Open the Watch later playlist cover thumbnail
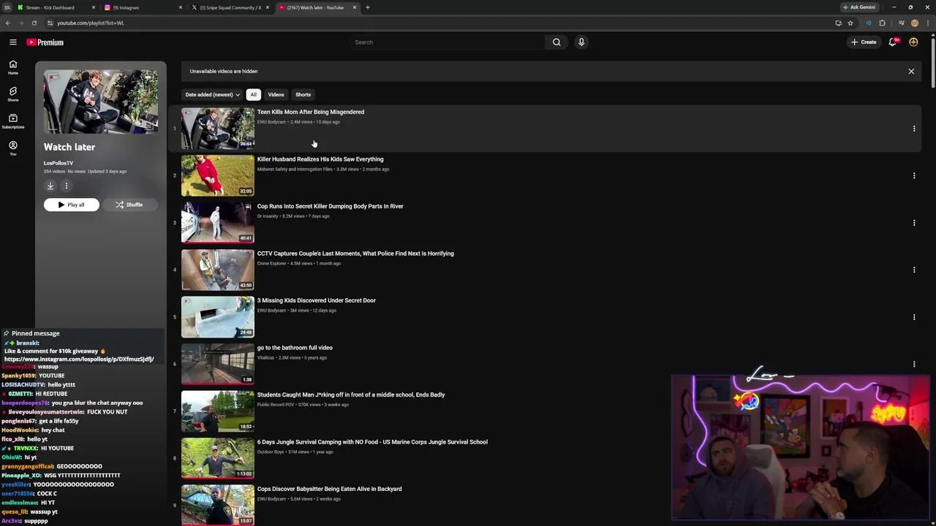This screenshot has height=526, width=936. point(101,102)
